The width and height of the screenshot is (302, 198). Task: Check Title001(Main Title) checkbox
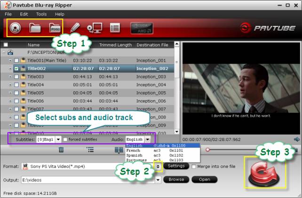[16, 61]
